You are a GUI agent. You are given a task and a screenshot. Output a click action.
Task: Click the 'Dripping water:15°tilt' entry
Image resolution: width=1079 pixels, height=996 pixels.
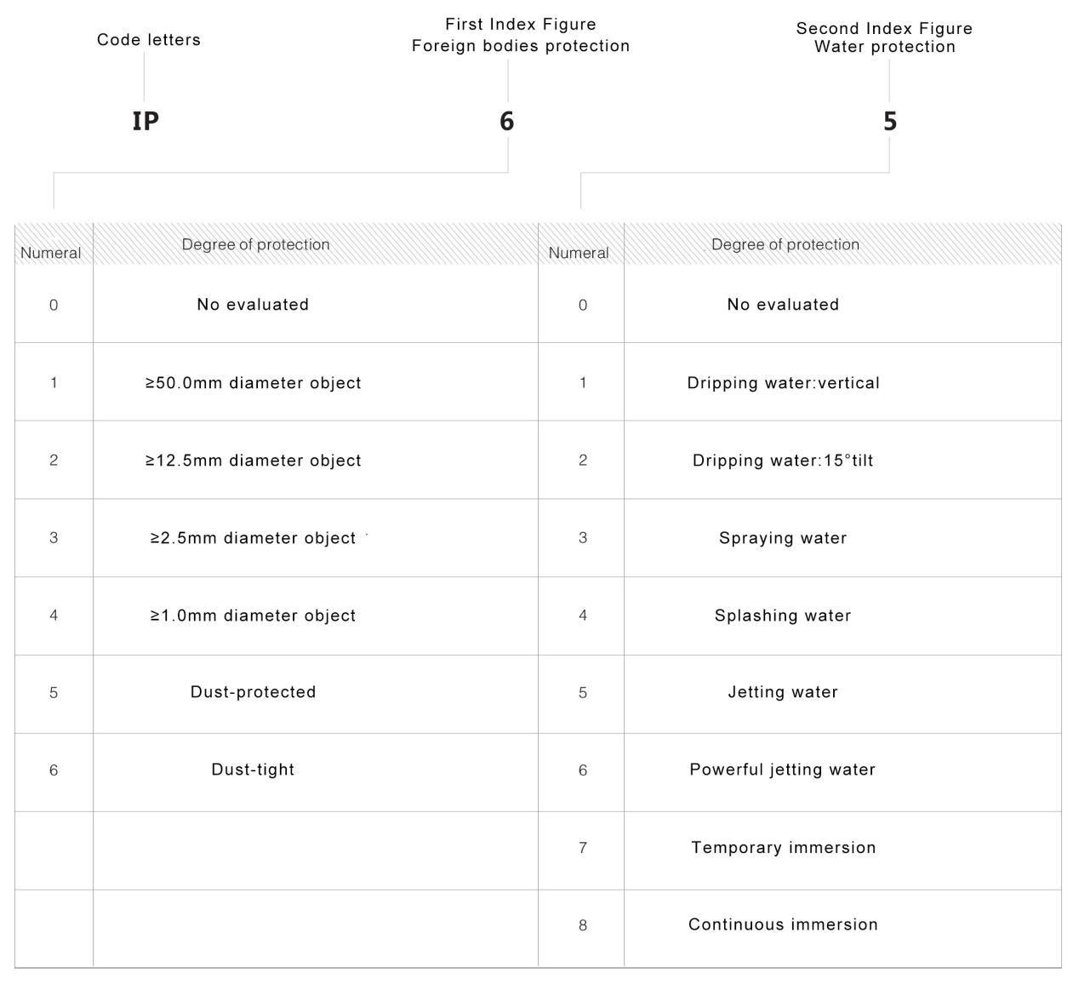(784, 461)
